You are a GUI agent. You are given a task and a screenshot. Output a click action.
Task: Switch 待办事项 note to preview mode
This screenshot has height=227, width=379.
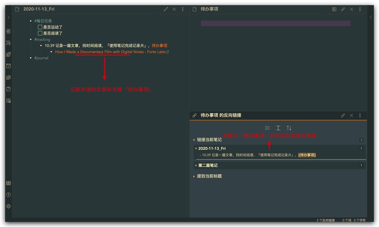334,9
